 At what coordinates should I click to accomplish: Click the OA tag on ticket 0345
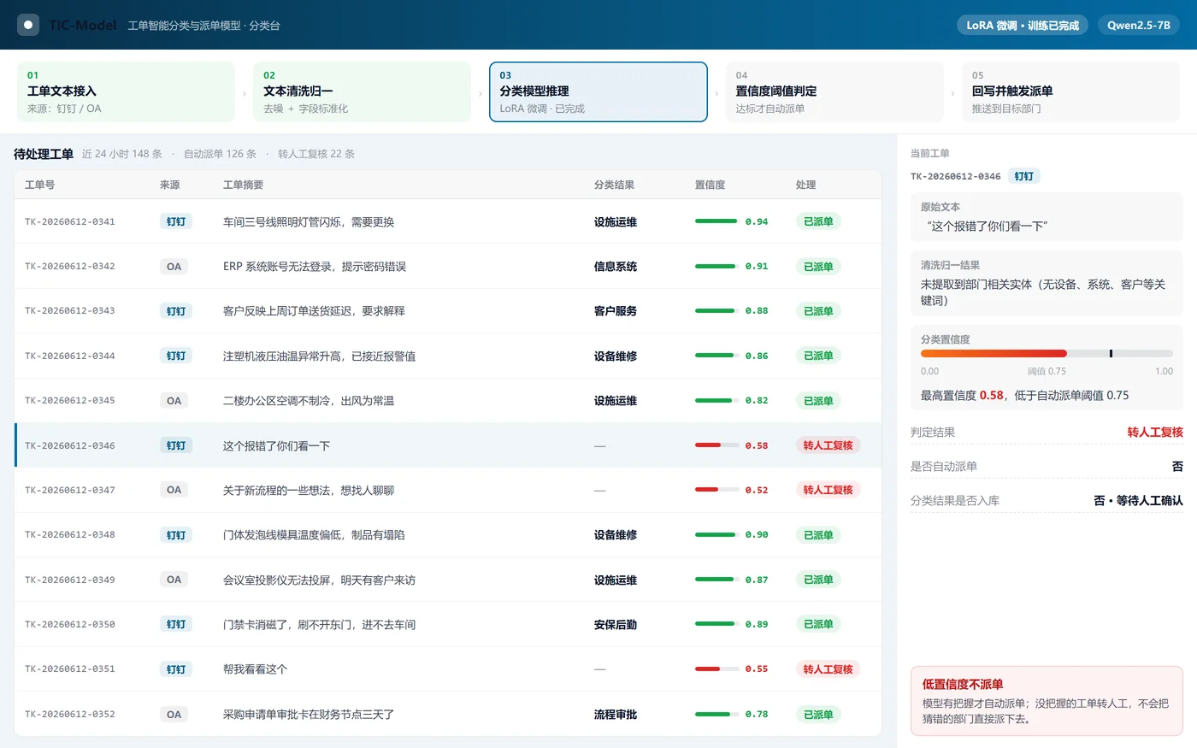[x=174, y=401]
